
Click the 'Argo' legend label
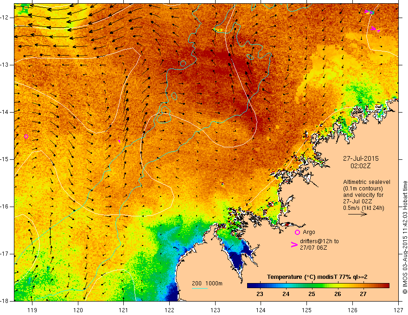coord(309,232)
